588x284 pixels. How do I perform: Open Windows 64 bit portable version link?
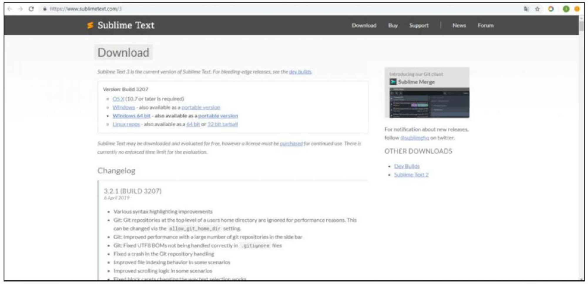click(218, 116)
